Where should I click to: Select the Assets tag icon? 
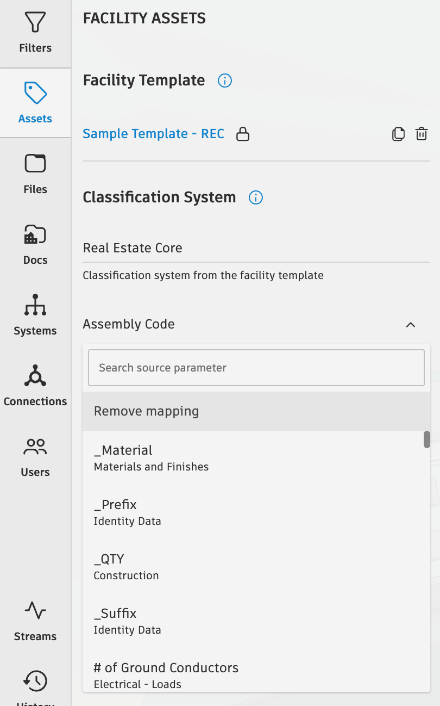point(35,93)
